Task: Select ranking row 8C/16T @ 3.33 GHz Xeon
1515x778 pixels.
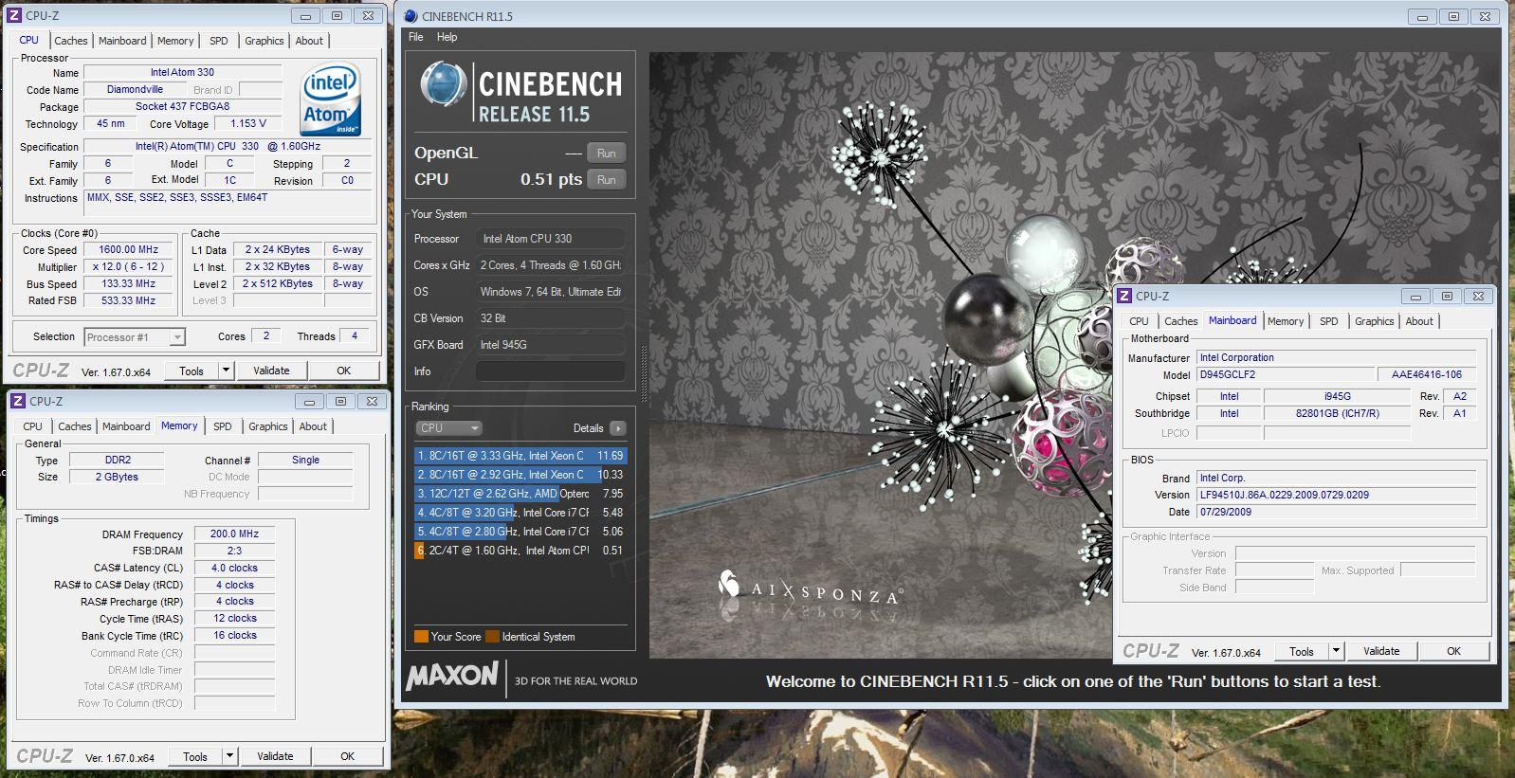Action: (520, 456)
